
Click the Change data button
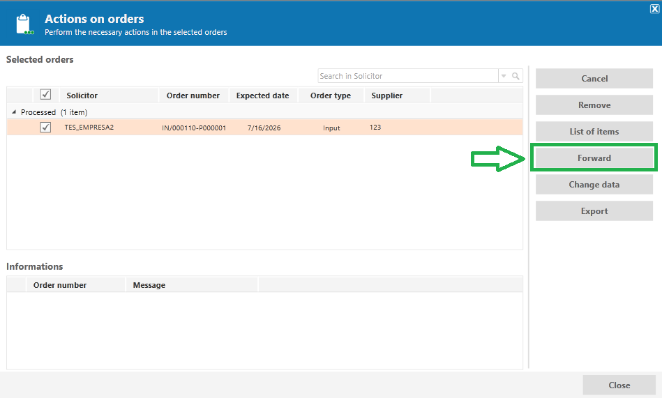[594, 185]
